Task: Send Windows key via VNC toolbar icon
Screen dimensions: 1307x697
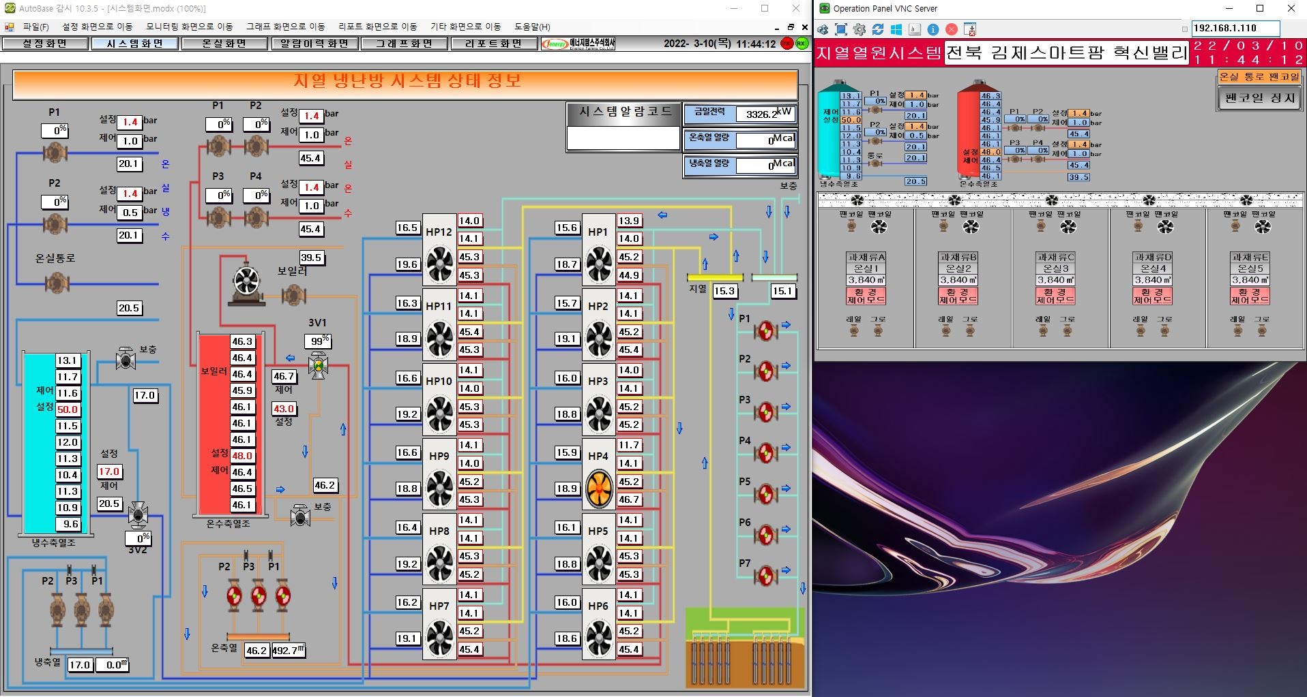Action: tap(896, 29)
